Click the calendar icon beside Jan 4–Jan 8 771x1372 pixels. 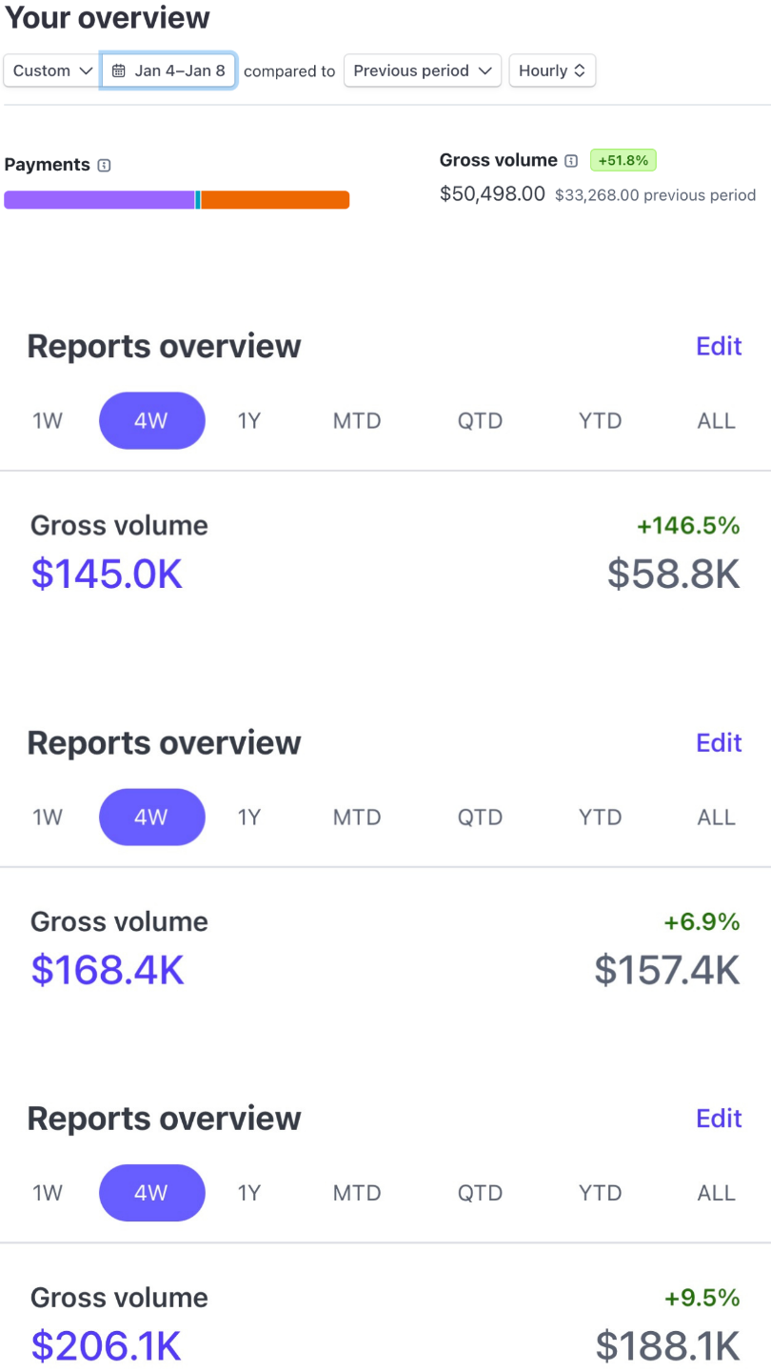(x=119, y=71)
